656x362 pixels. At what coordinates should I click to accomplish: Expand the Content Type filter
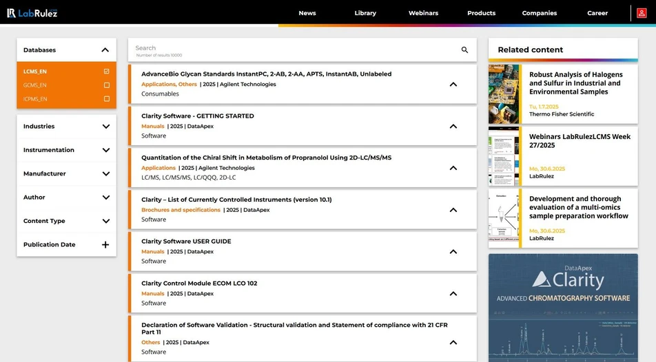click(x=106, y=221)
